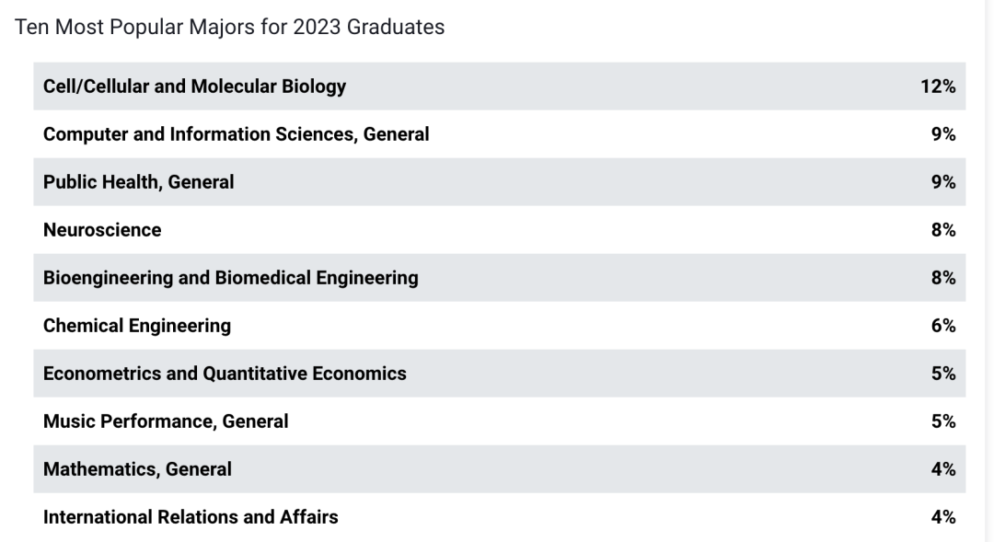Select the Music Performance, General label

[166, 421]
